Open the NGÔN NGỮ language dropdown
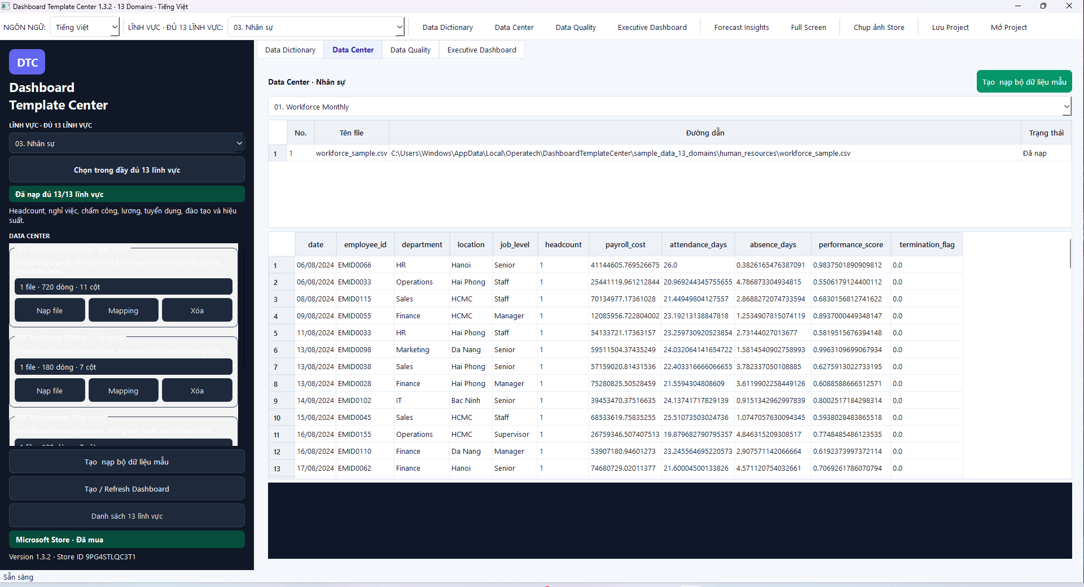 [85, 27]
